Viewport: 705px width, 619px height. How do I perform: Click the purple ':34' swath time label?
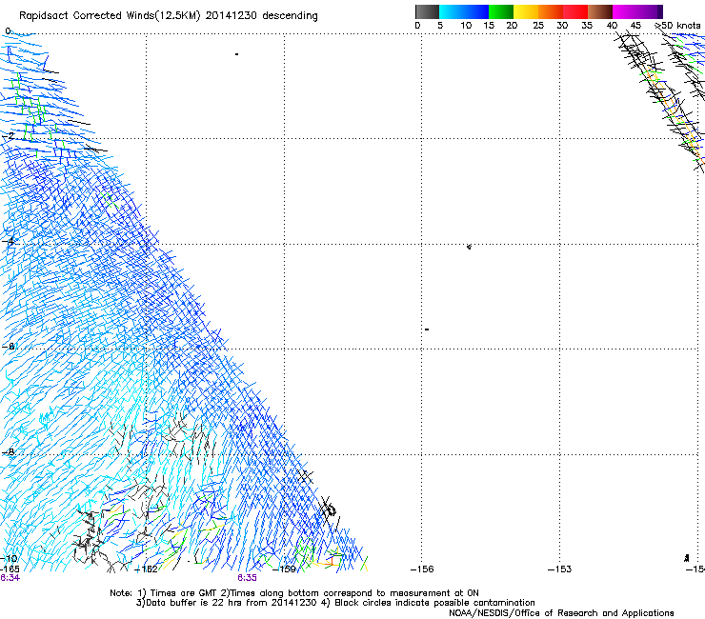10,578
